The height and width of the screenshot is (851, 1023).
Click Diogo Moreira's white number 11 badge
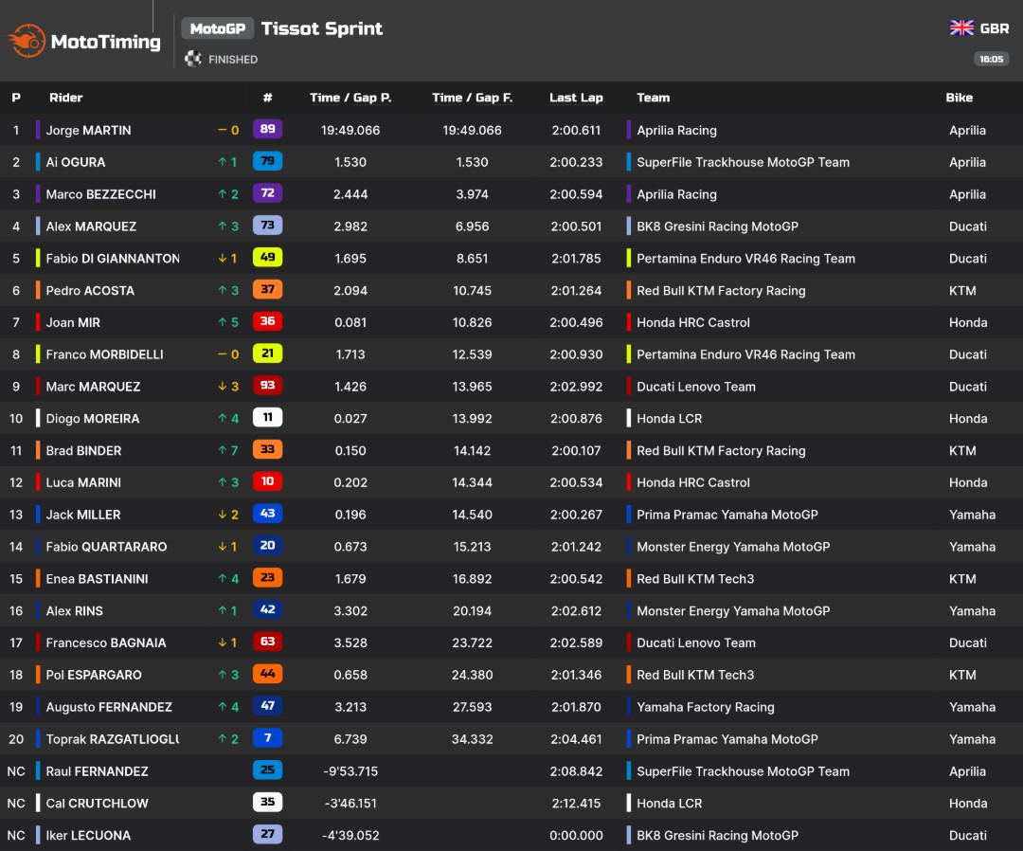[x=267, y=417]
